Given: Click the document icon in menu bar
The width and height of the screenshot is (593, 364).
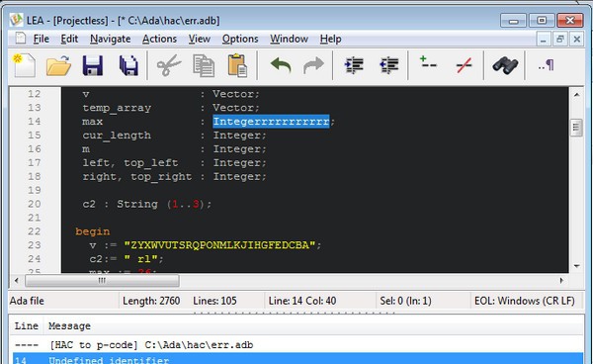Looking at the screenshot, I should (20, 39).
